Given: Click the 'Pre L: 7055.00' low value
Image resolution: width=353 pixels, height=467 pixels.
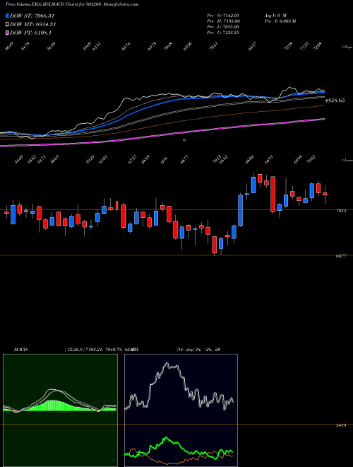Looking at the screenshot, I should click(223, 27).
